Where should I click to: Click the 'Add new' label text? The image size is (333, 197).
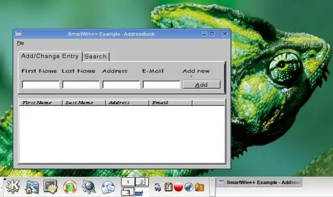[196, 71]
